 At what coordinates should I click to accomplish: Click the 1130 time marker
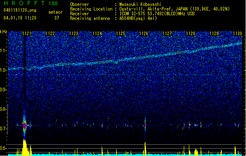click(x=237, y=34)
